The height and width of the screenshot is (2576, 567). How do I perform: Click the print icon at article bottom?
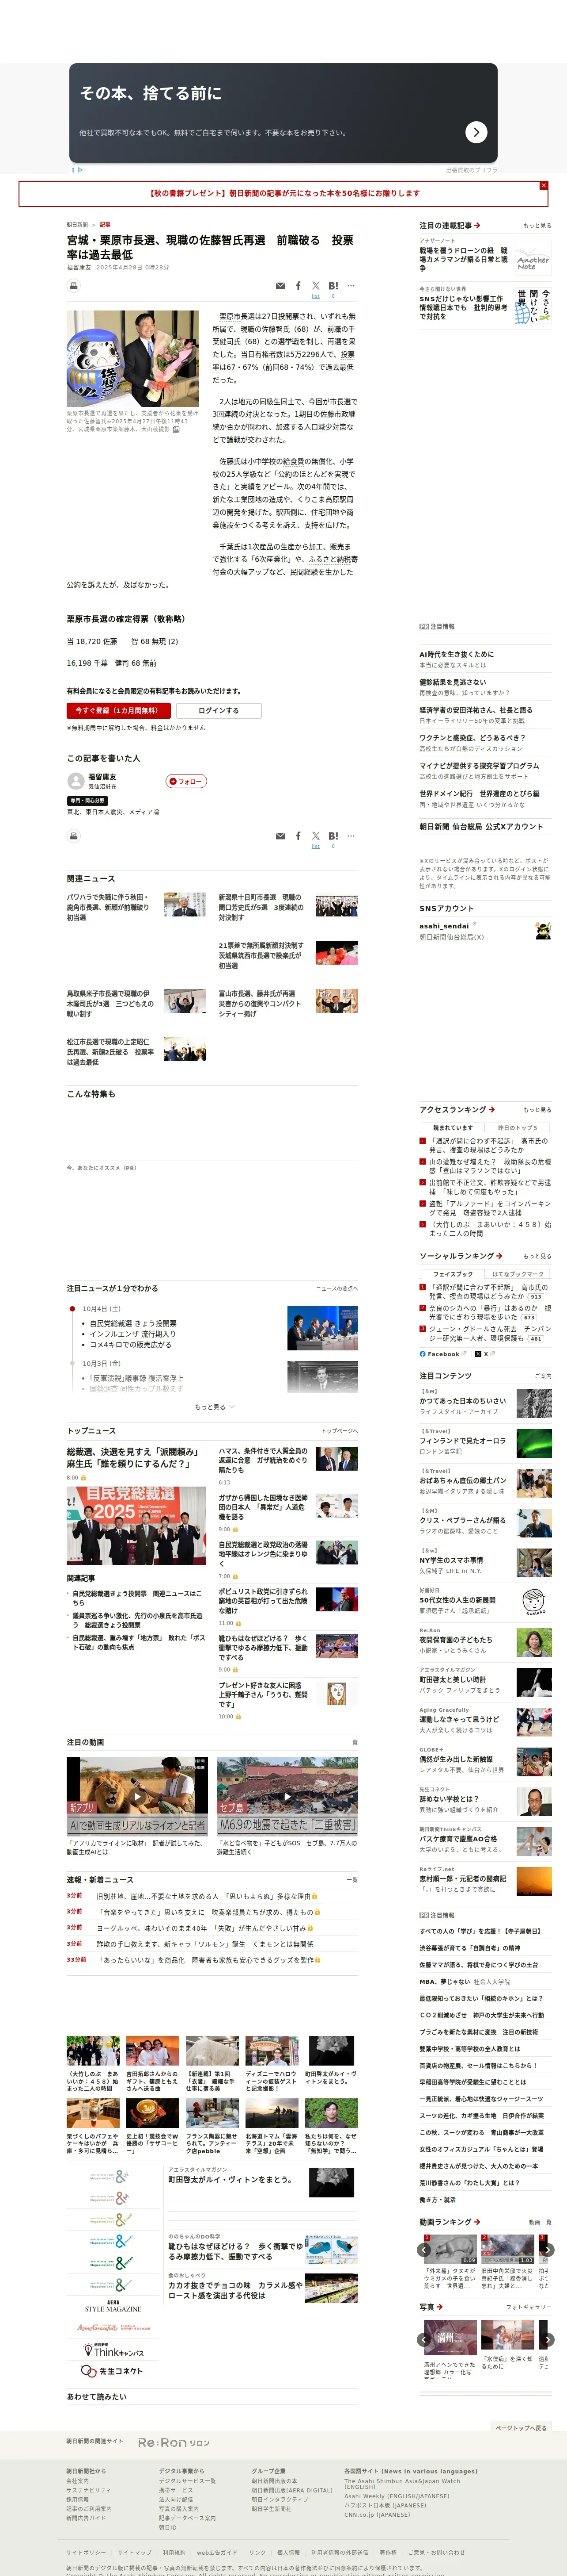pyautogui.click(x=73, y=836)
